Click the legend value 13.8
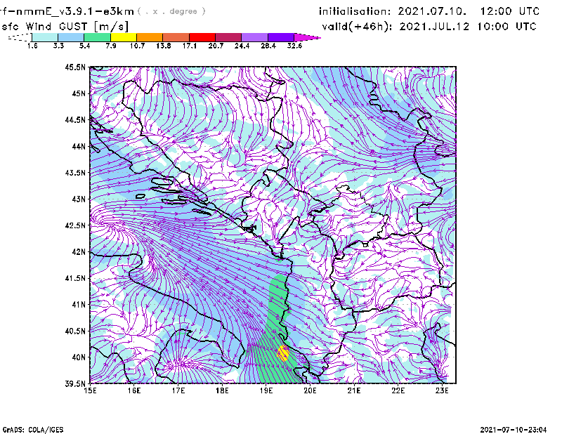The width and height of the screenshot is (562, 434). pos(164,46)
